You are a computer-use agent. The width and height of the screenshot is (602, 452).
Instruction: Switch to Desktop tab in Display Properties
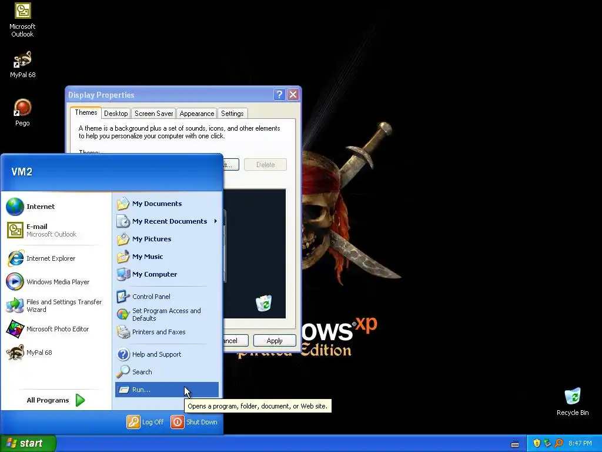pyautogui.click(x=116, y=114)
